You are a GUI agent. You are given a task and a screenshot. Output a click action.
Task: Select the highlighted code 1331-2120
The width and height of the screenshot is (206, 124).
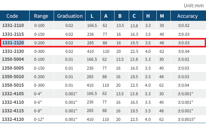click(13, 43)
